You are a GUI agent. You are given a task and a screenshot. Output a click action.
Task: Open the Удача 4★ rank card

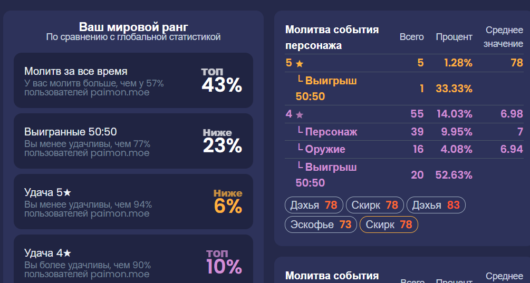133,261
